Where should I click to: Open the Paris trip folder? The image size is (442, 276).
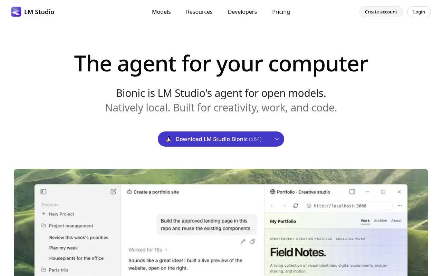[x=55, y=270]
